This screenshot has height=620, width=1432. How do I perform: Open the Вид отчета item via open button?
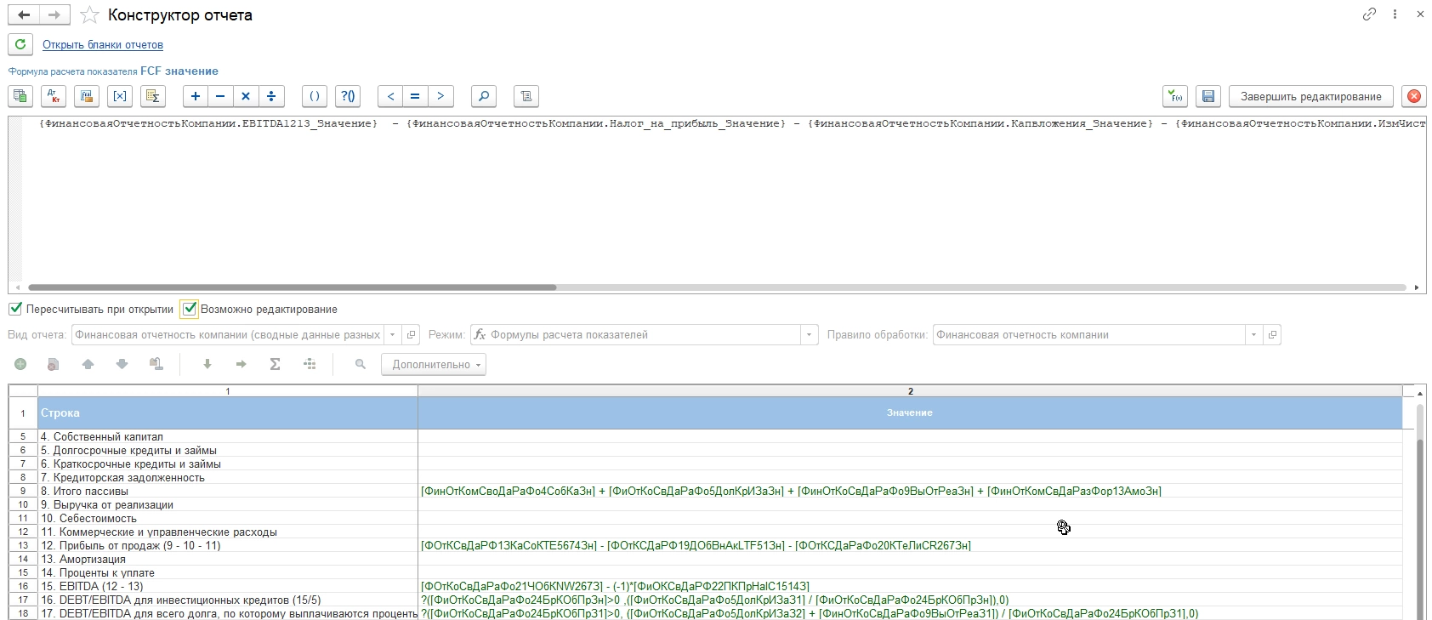click(x=411, y=335)
